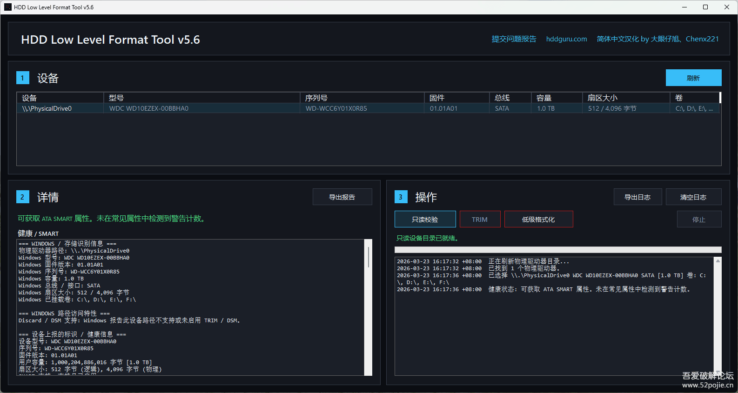Screen dimensions: 738x393
Task: Click the 停止 stop button
Action: coord(699,219)
